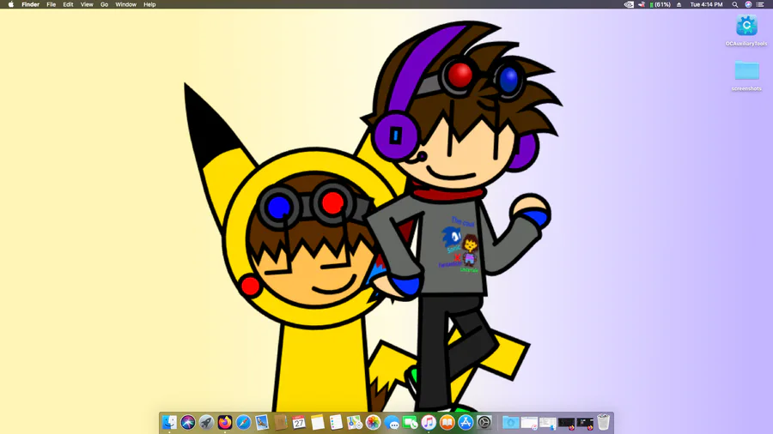The image size is (773, 434).
Task: Open the Window menu
Action: [x=125, y=4]
